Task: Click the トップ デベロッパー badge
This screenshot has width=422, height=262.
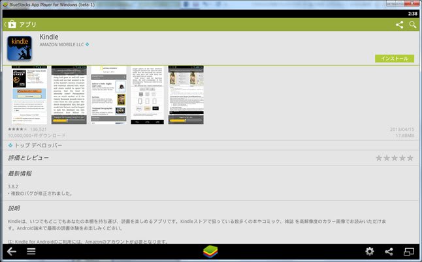Action: [x=33, y=145]
